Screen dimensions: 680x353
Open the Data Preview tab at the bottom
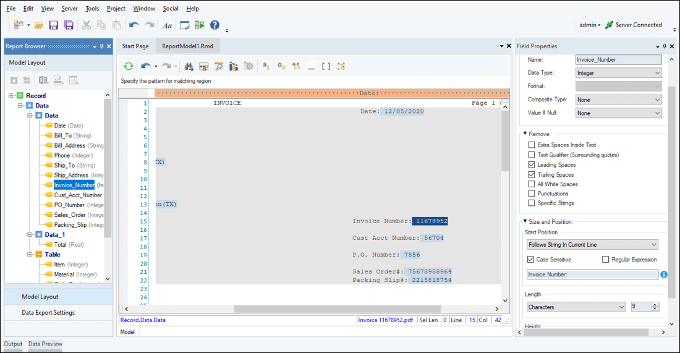tap(45, 344)
